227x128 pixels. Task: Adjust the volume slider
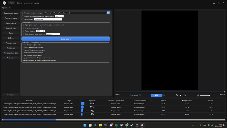point(205,95)
